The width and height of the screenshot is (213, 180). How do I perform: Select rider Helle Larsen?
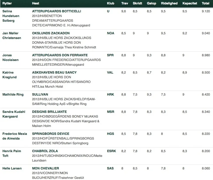(12, 168)
